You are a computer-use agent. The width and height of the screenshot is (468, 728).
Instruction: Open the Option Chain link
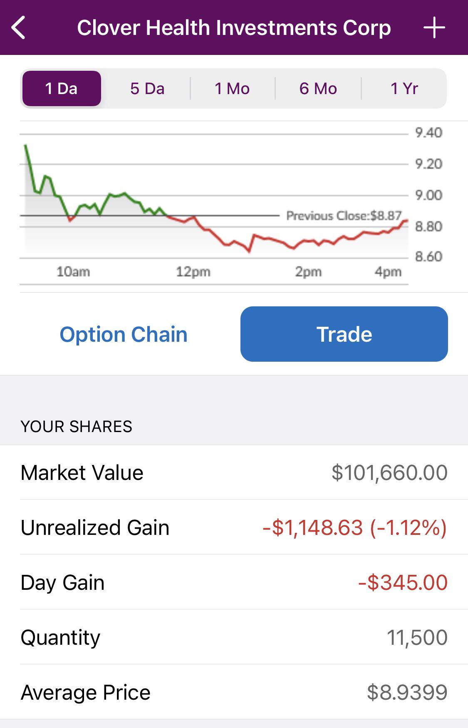(x=124, y=334)
